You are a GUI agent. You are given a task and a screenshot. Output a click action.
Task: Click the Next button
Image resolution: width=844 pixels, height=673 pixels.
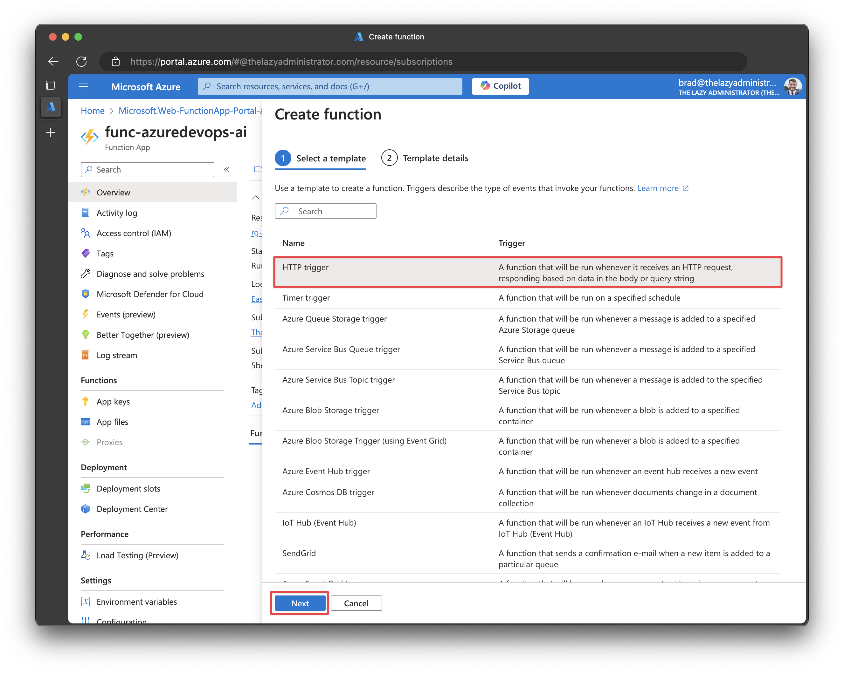[300, 603]
